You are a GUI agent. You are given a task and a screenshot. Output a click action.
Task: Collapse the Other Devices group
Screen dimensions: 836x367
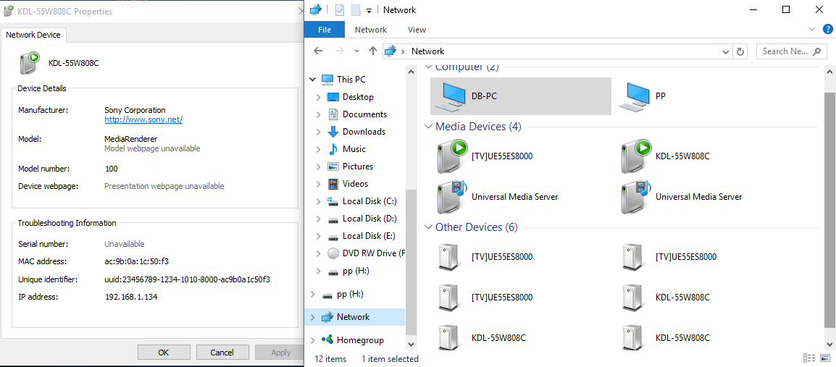tap(427, 227)
